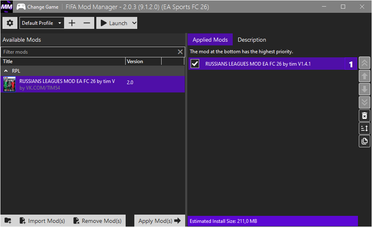
Task: Move applied mod to bottom priority
Action: (365, 102)
